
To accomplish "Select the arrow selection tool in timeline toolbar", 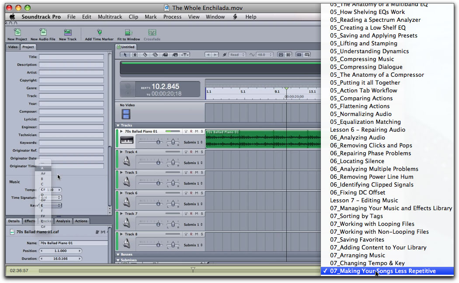I will [x=125, y=55].
